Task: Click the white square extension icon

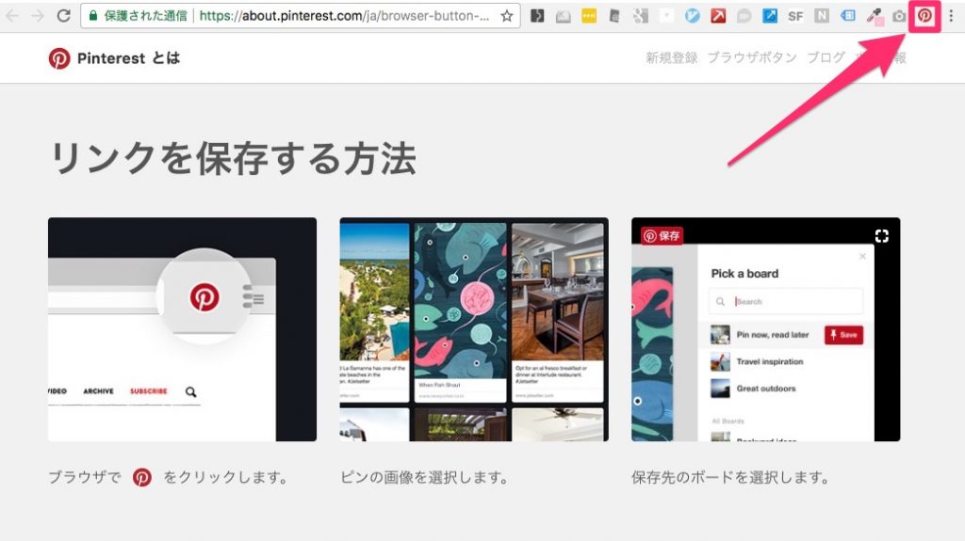Action: (666, 16)
